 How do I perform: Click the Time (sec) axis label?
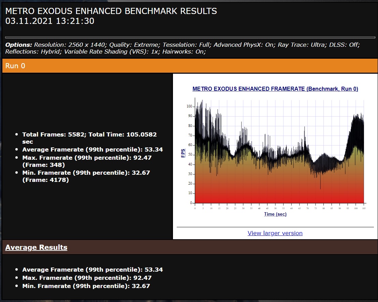tap(275, 214)
